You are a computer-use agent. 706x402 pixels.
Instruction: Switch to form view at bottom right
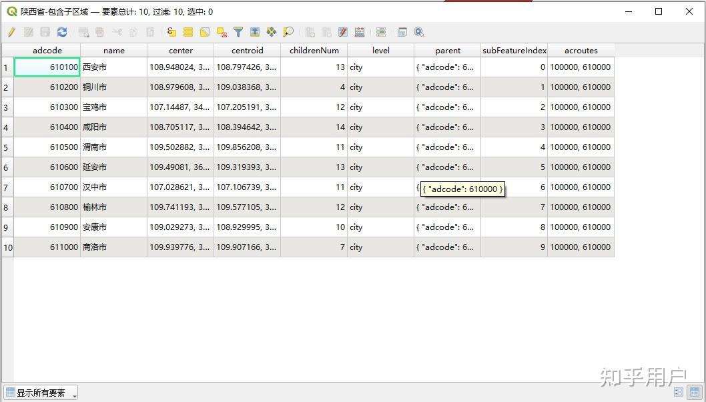[679, 392]
